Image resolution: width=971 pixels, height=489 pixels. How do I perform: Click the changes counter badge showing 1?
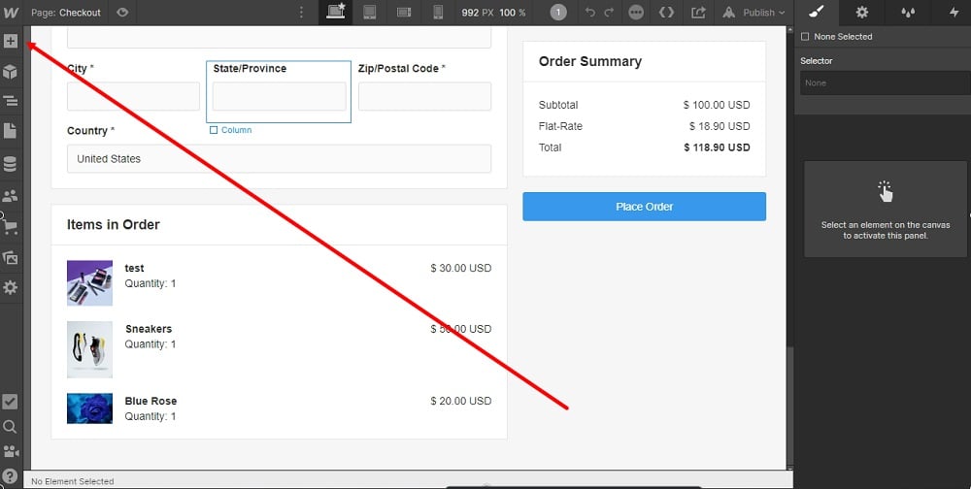pos(558,13)
